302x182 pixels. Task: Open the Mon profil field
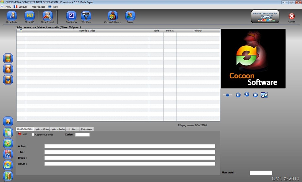tap(261, 173)
